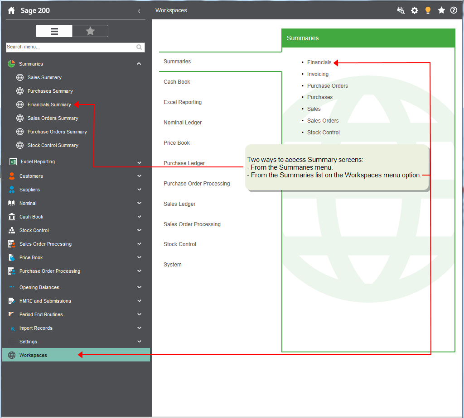Screen dimensions: 464x418
Task: Click the lightbulb ideas icon
Action: point(428,10)
